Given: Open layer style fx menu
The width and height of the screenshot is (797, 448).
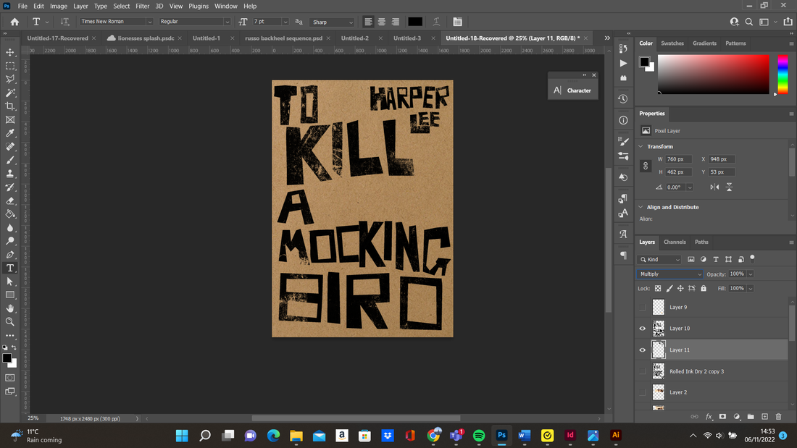Looking at the screenshot, I should (x=709, y=416).
